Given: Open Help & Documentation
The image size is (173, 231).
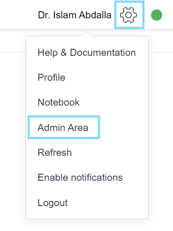Looking at the screenshot, I should [87, 53].
